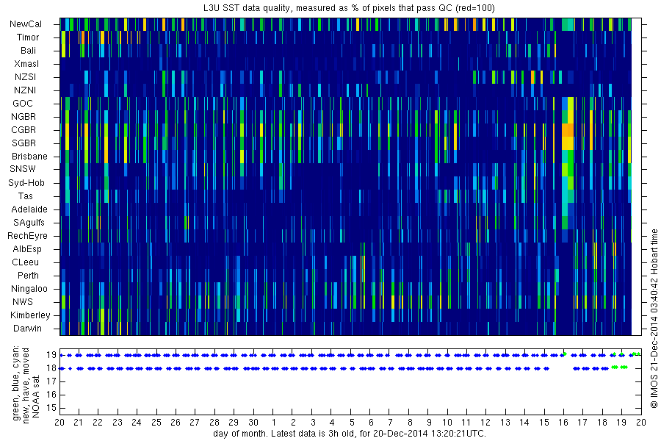Select the SAgulfs row label
Screen dimensions: 661x441
coord(29,223)
